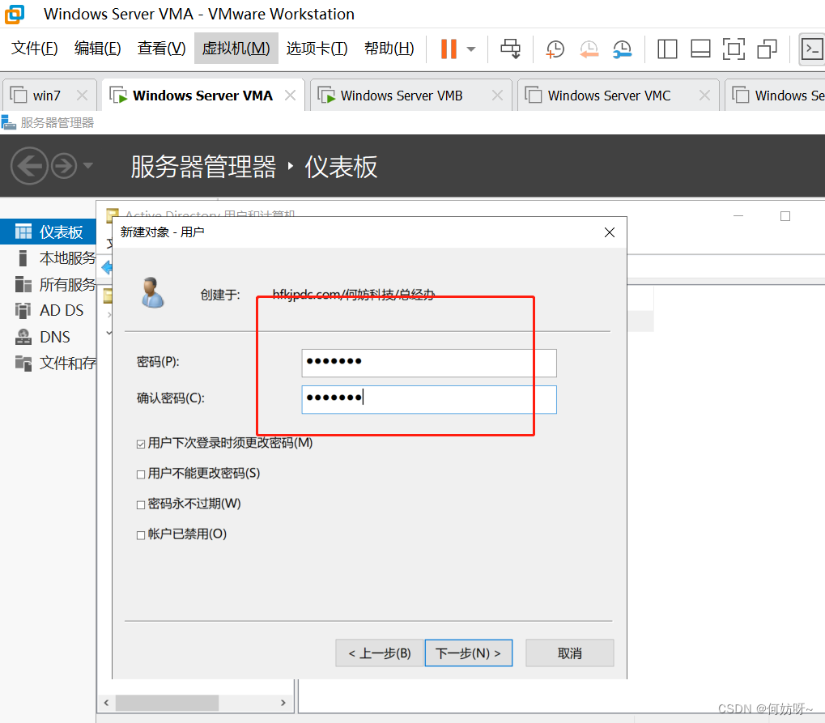Screen dimensions: 825x723
Task: Close the Windows Server VMC tab
Action: (704, 96)
